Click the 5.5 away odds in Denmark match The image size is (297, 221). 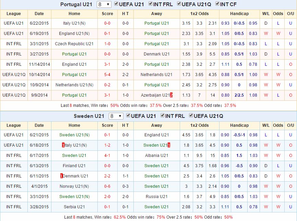coord(212,54)
